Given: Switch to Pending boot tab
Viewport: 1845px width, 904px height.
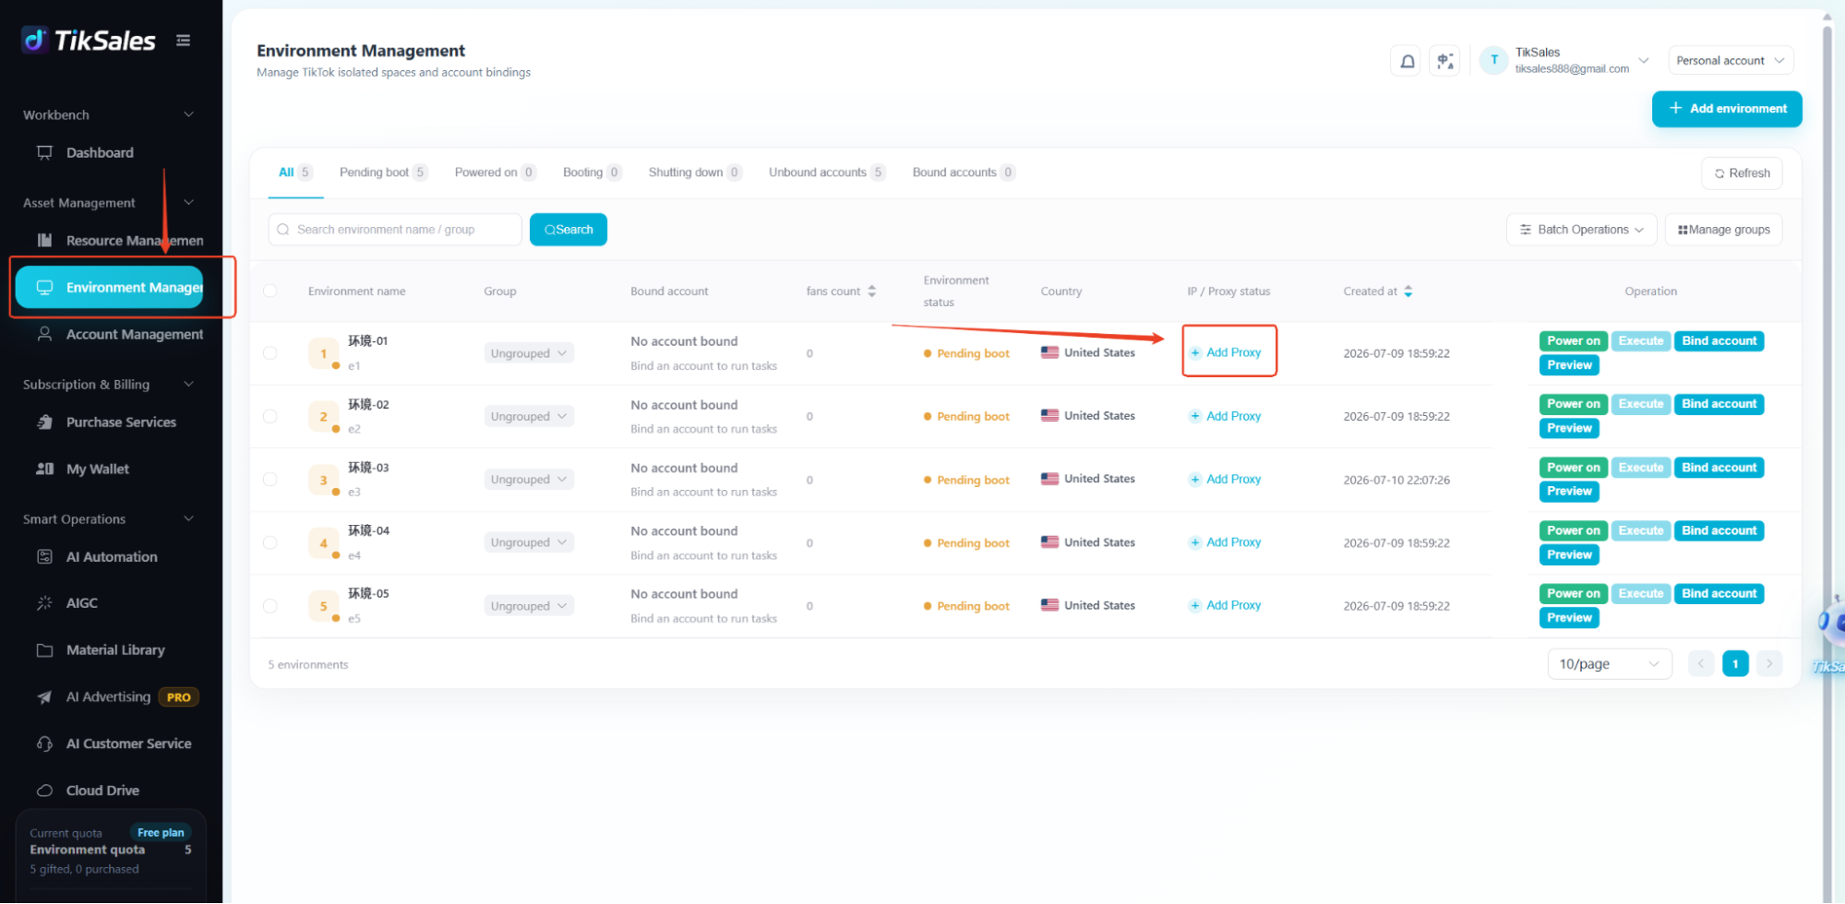Looking at the screenshot, I should pyautogui.click(x=383, y=172).
